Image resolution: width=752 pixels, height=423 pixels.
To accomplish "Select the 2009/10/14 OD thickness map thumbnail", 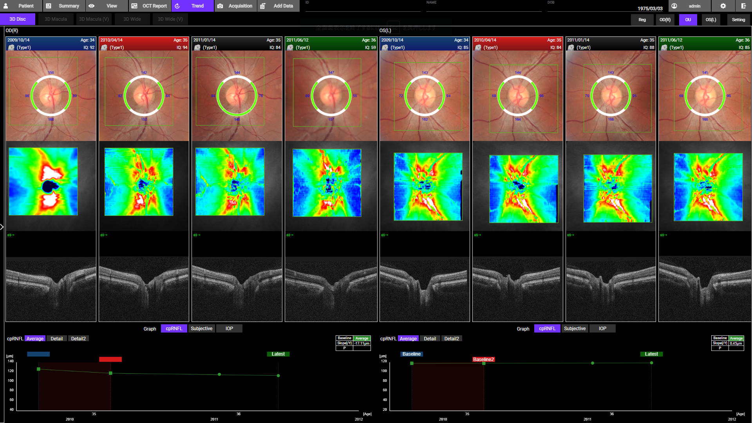I will [x=43, y=181].
